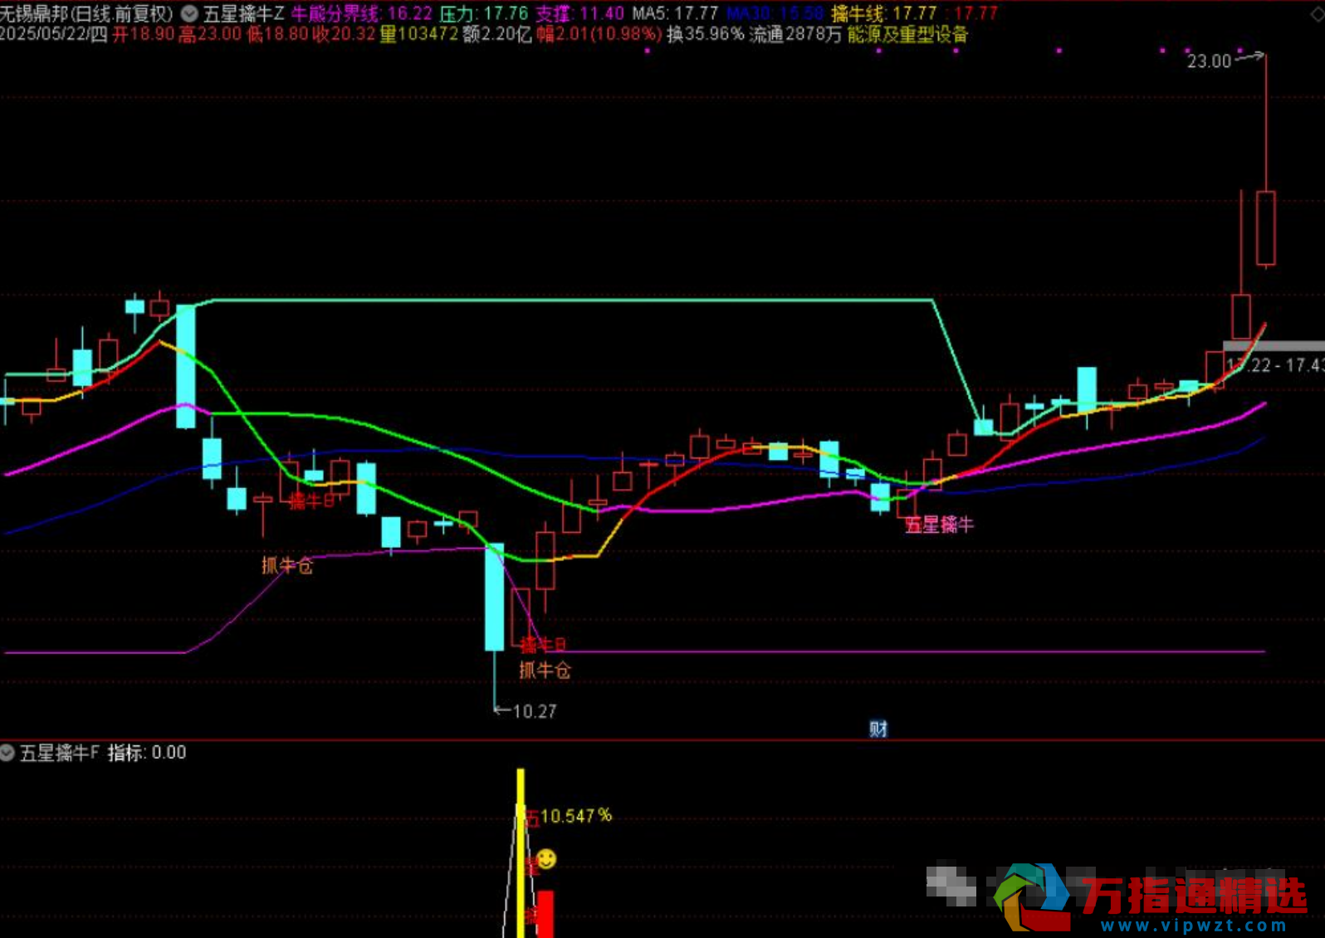Click the 23.00 high price annotation on chart

1209,61
